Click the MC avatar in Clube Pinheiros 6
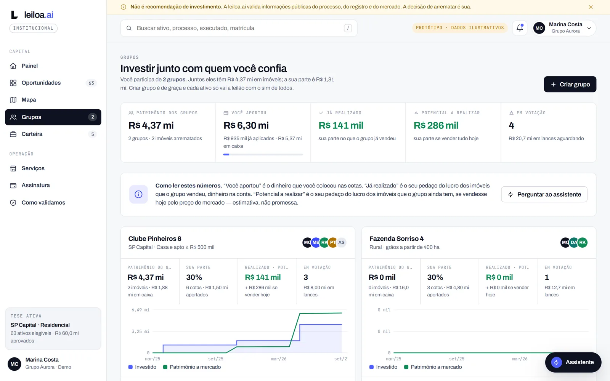Viewport: 610px width, 381px height. [x=307, y=242]
